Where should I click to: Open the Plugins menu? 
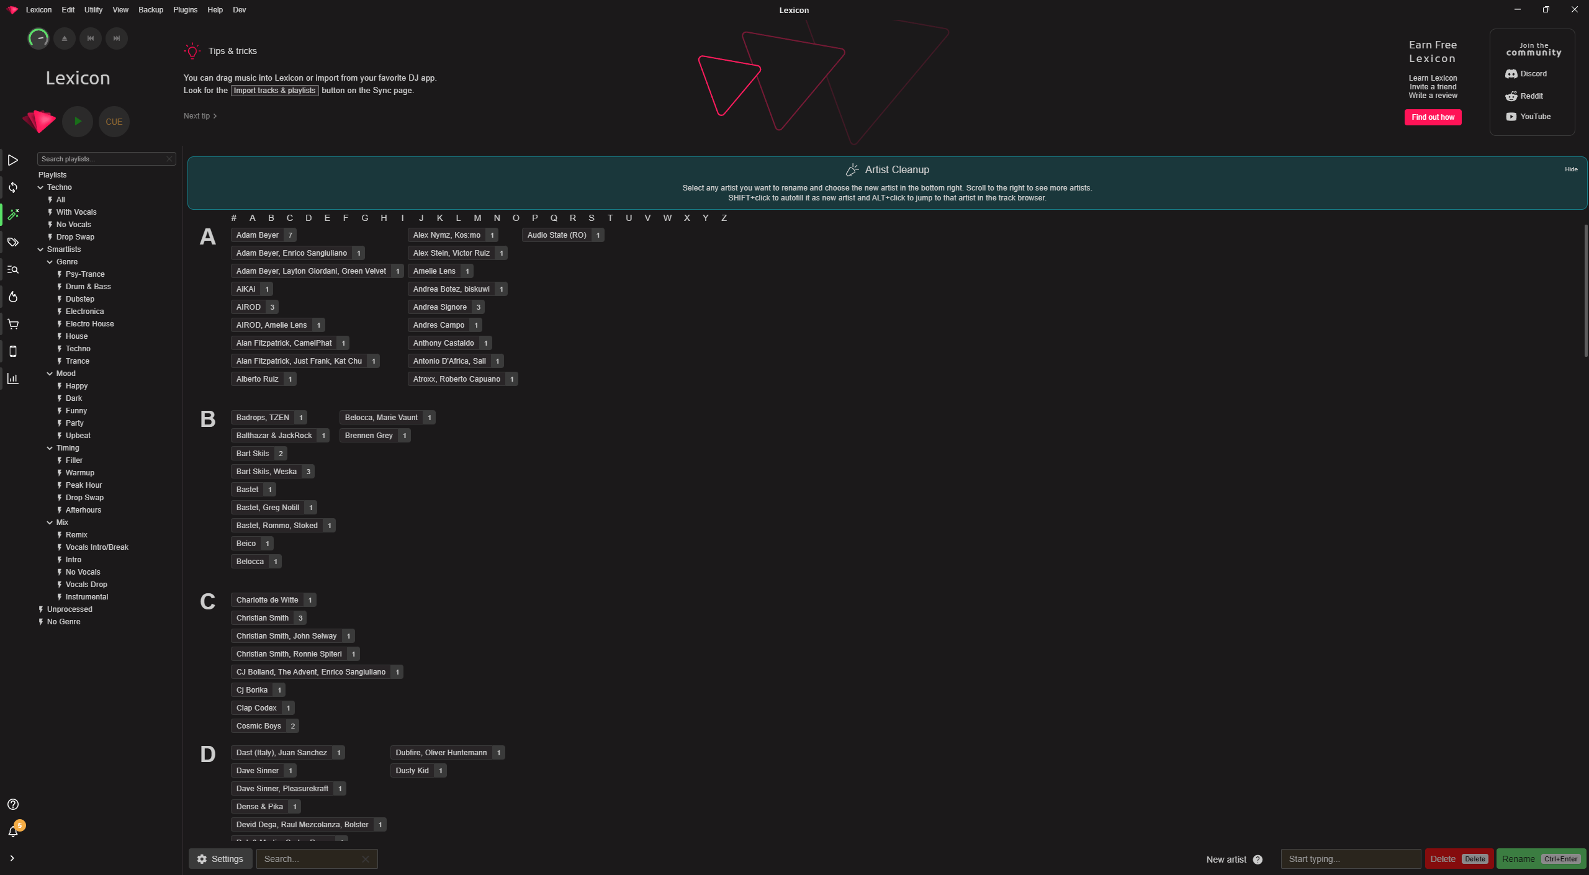pyautogui.click(x=185, y=9)
